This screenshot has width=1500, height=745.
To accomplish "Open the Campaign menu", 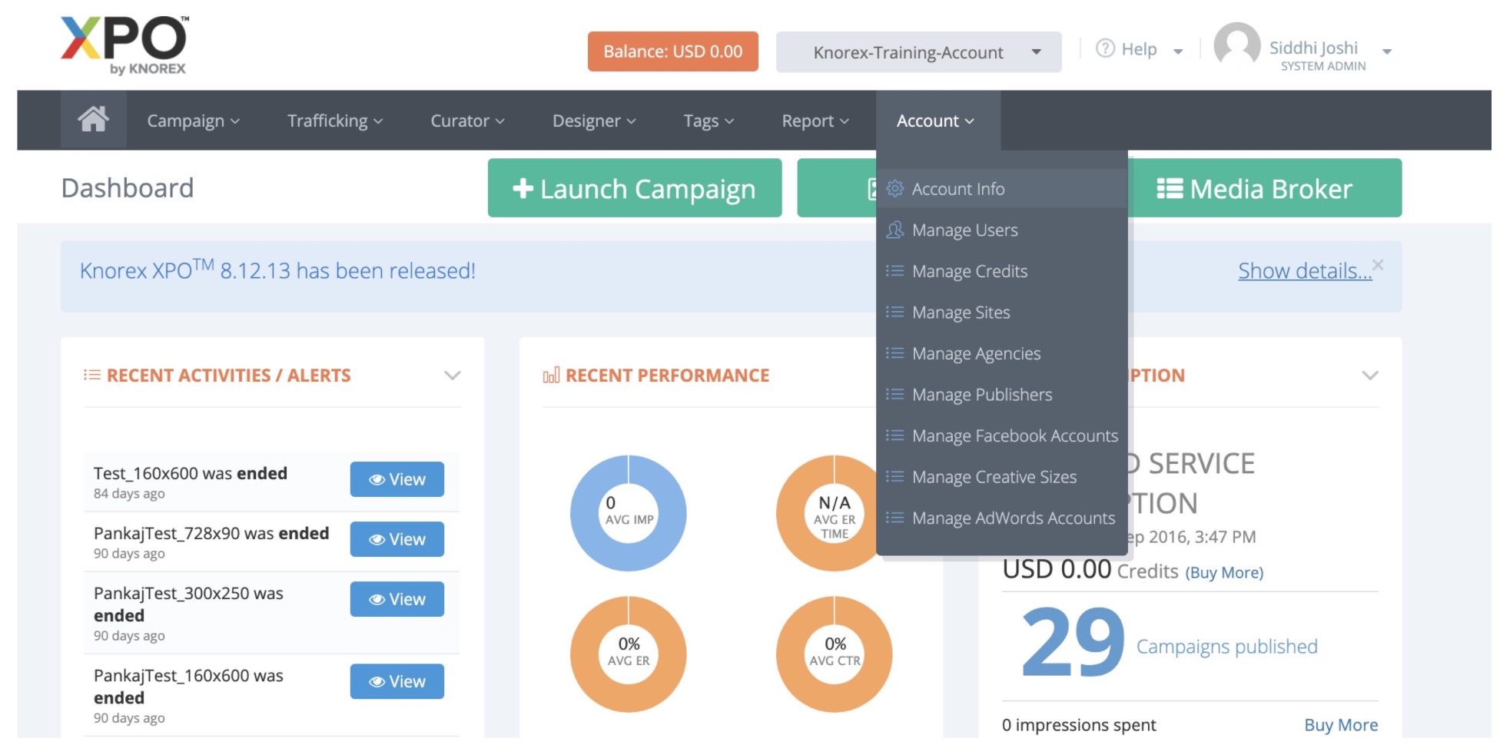I will click(193, 121).
